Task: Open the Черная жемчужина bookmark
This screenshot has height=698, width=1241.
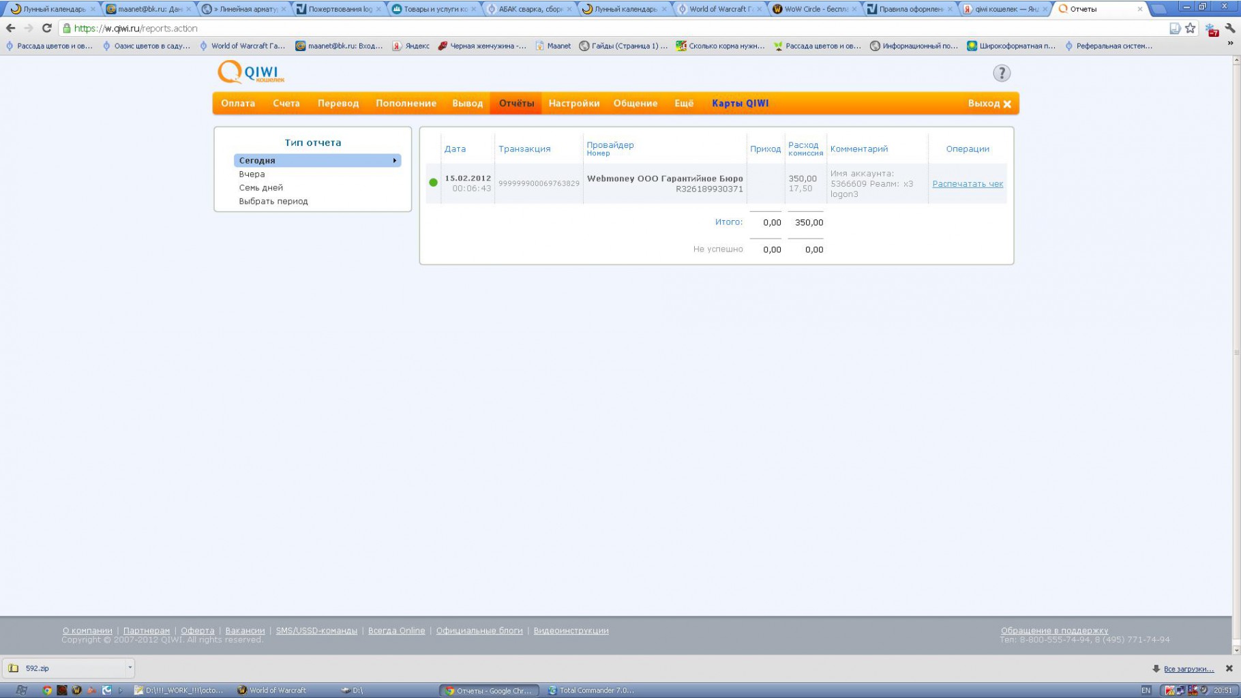Action: tap(481, 46)
